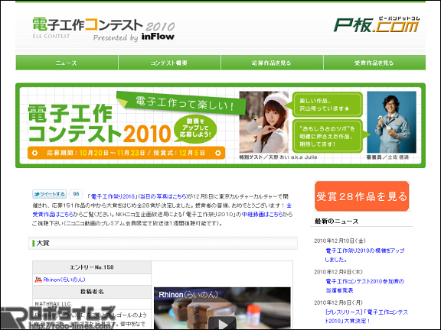Click the judge photo in blue coveralls
Screen dimensions: 441x330
coord(391,122)
